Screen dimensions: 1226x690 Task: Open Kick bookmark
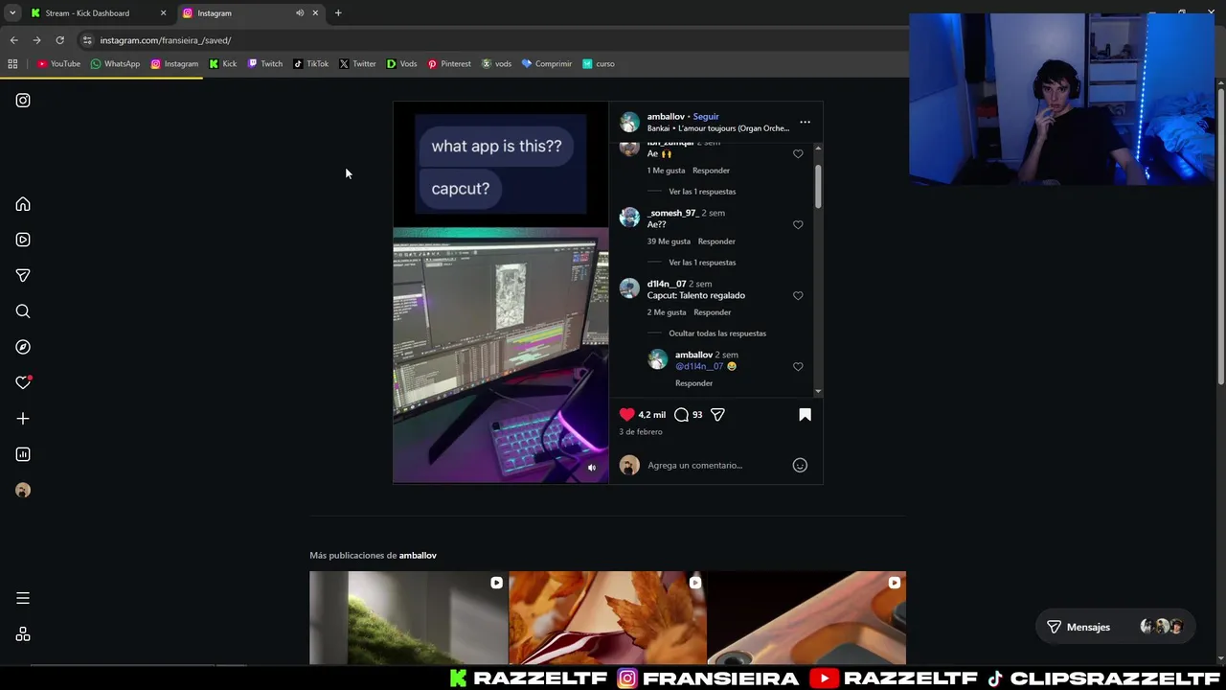click(x=223, y=64)
